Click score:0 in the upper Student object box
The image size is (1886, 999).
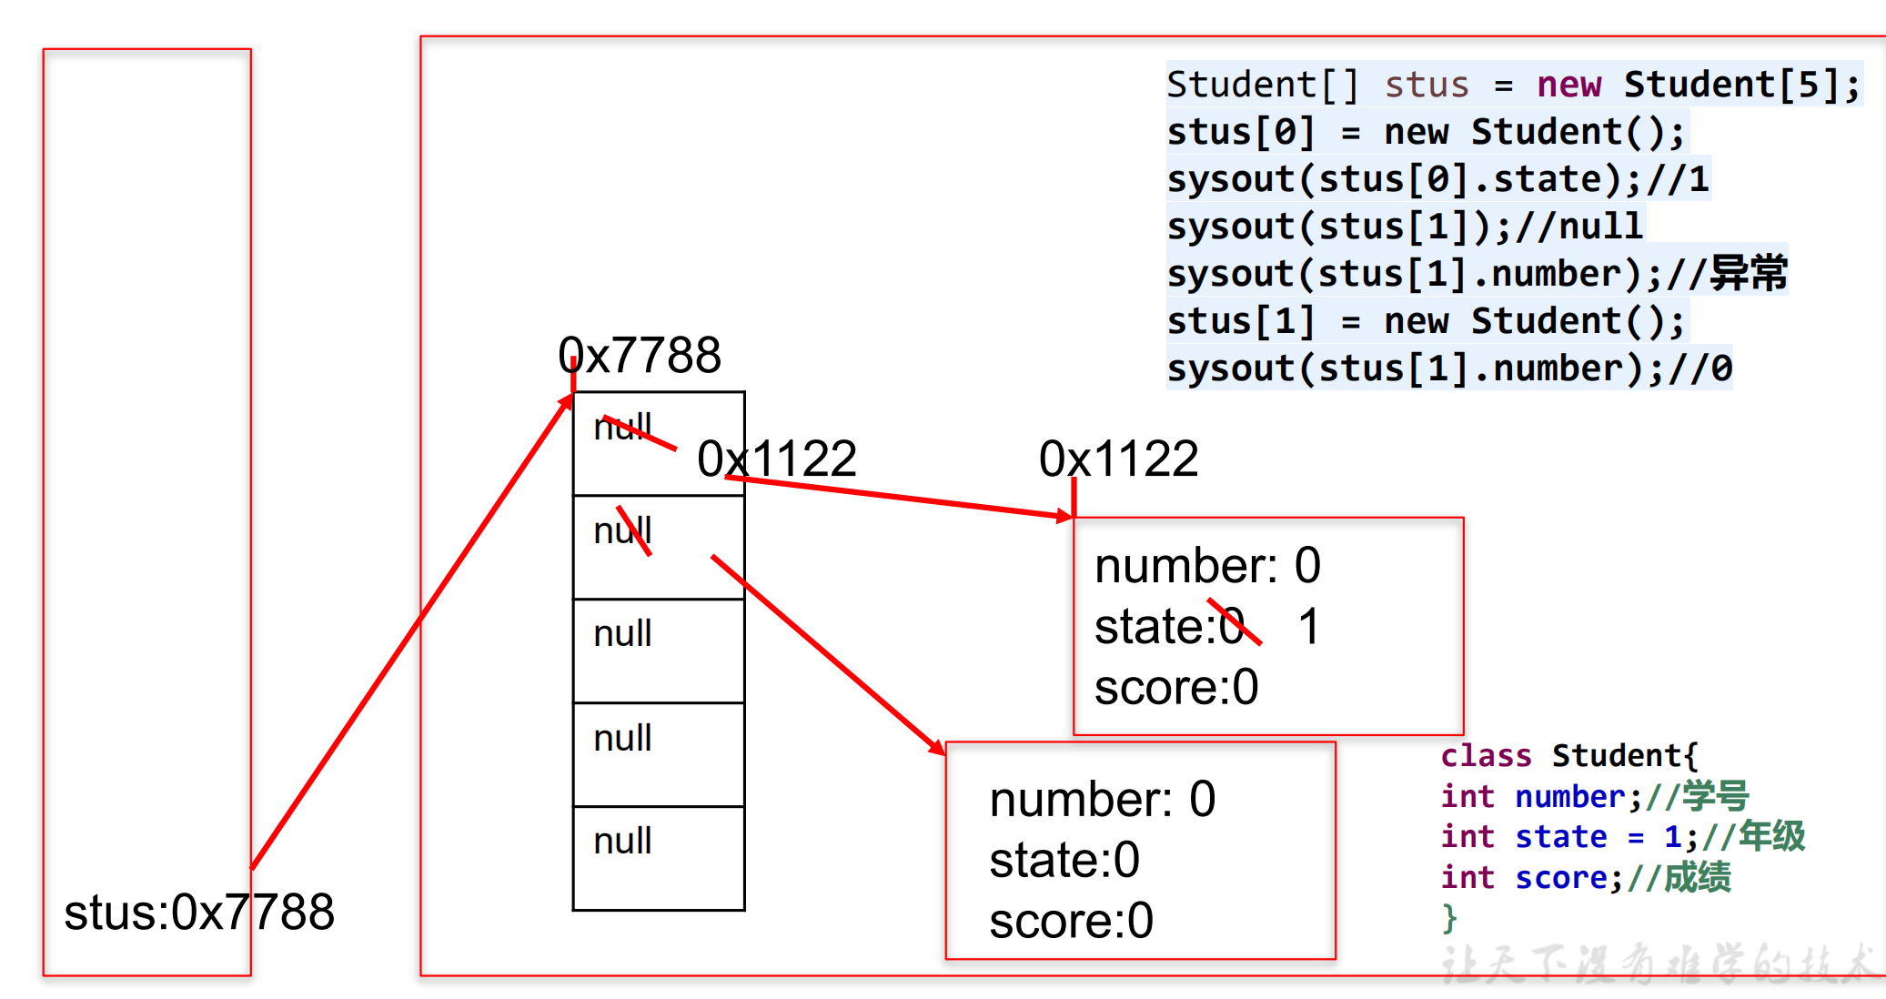(1176, 688)
